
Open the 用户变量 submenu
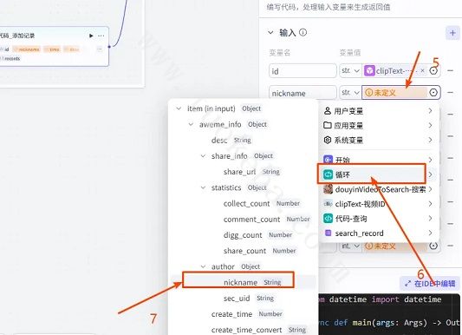tap(379, 111)
